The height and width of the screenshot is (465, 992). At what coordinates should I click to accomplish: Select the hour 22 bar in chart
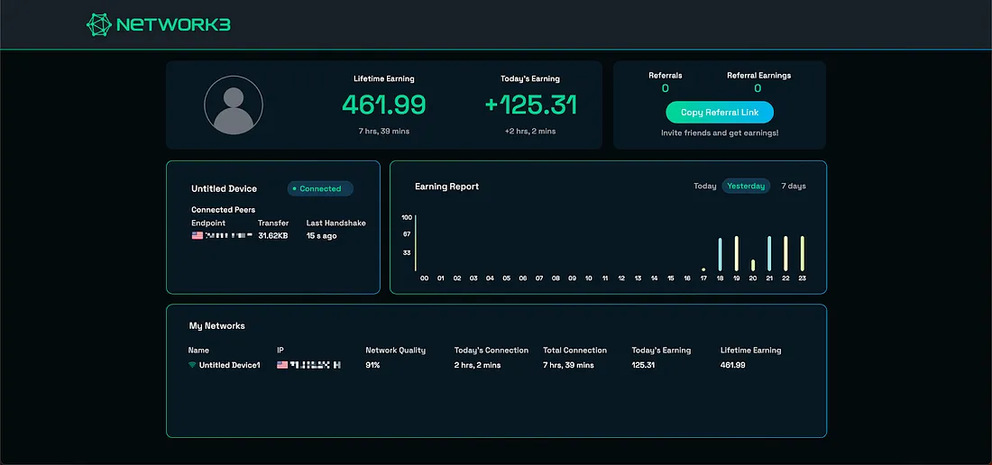[x=785, y=253]
